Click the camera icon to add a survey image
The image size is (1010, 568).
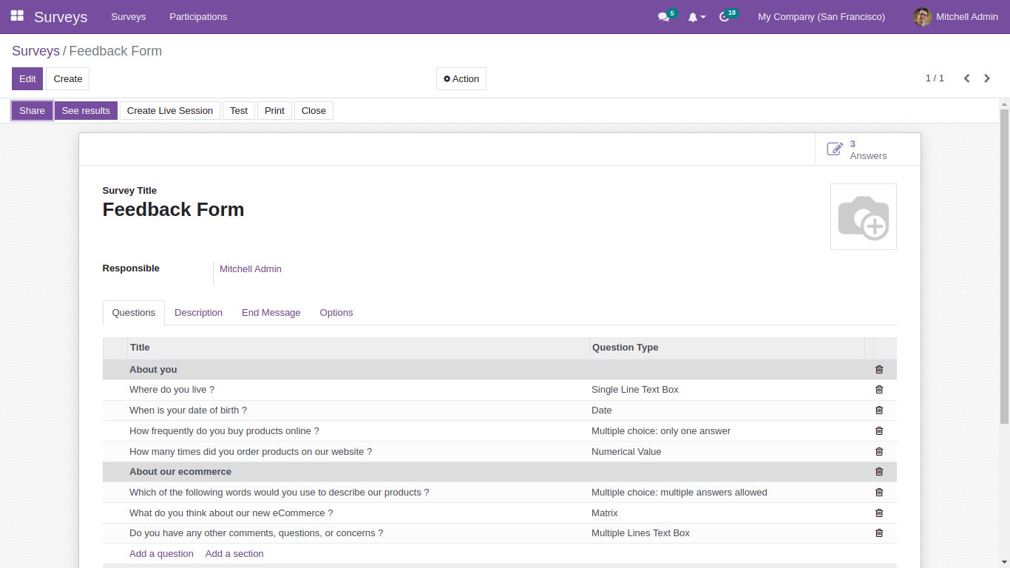tap(863, 216)
